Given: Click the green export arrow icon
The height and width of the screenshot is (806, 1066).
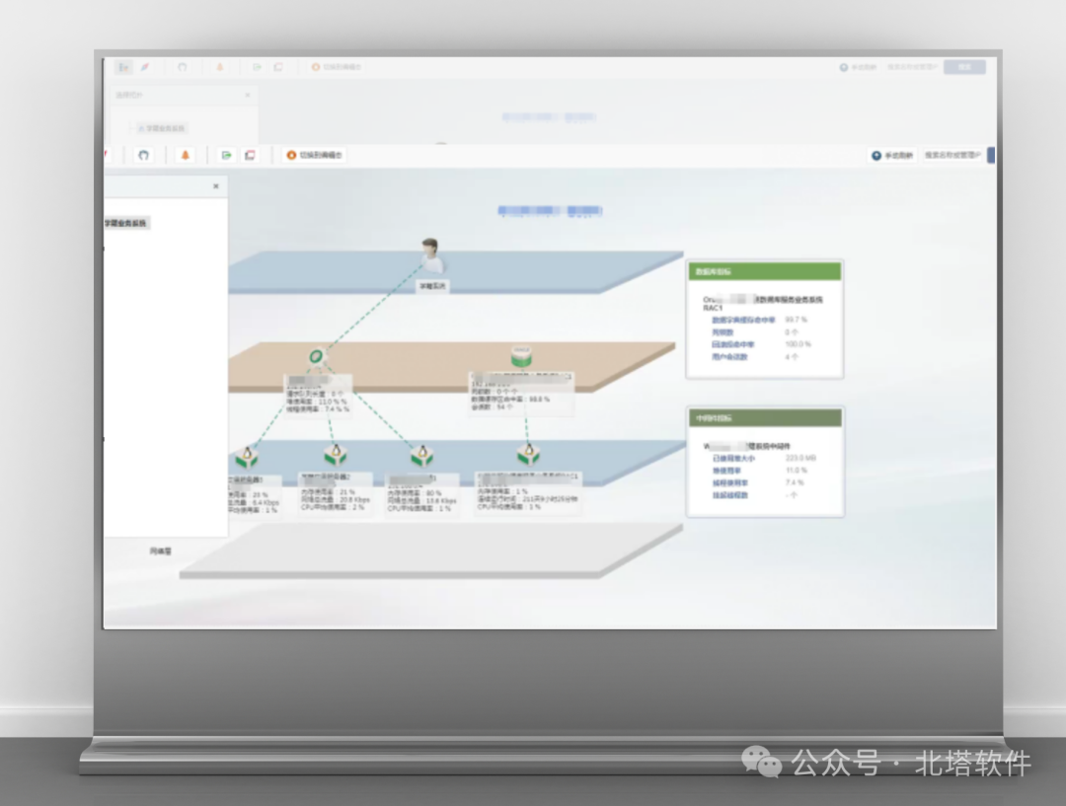Looking at the screenshot, I should click(x=226, y=156).
